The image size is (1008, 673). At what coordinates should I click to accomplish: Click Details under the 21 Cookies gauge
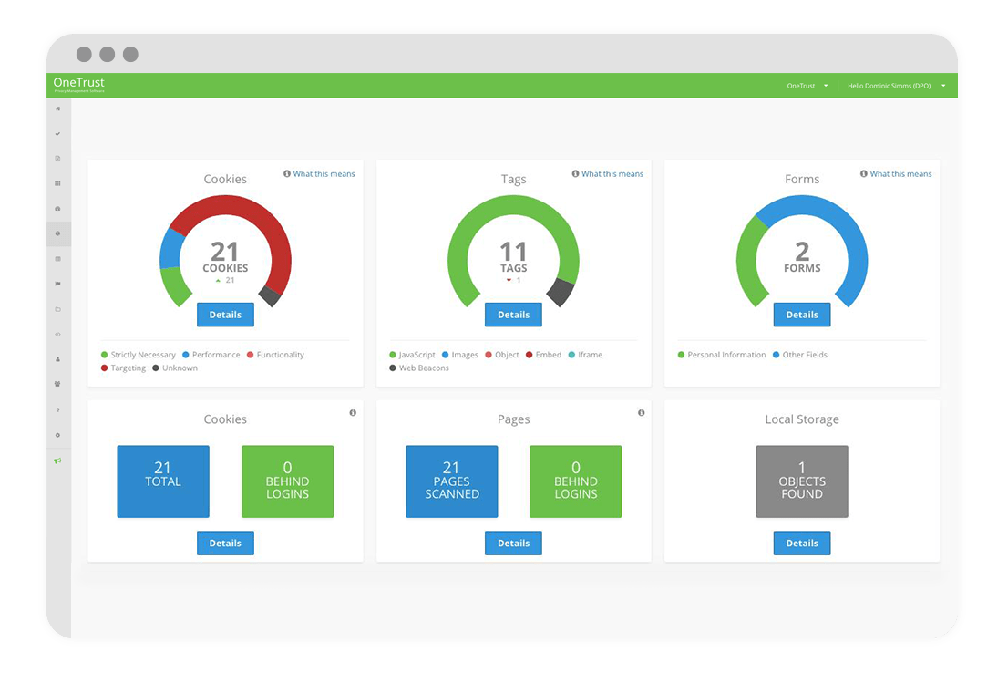click(225, 315)
